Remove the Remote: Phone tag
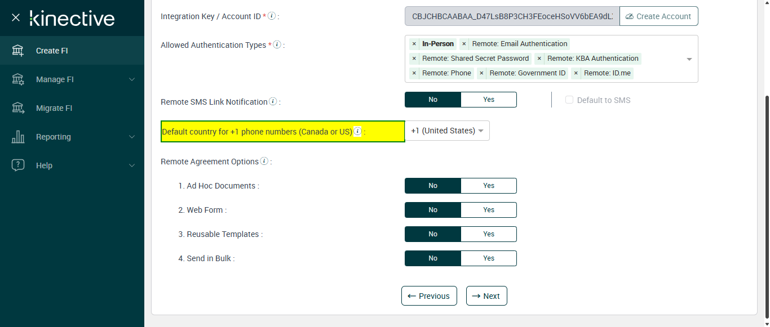 click(x=414, y=73)
